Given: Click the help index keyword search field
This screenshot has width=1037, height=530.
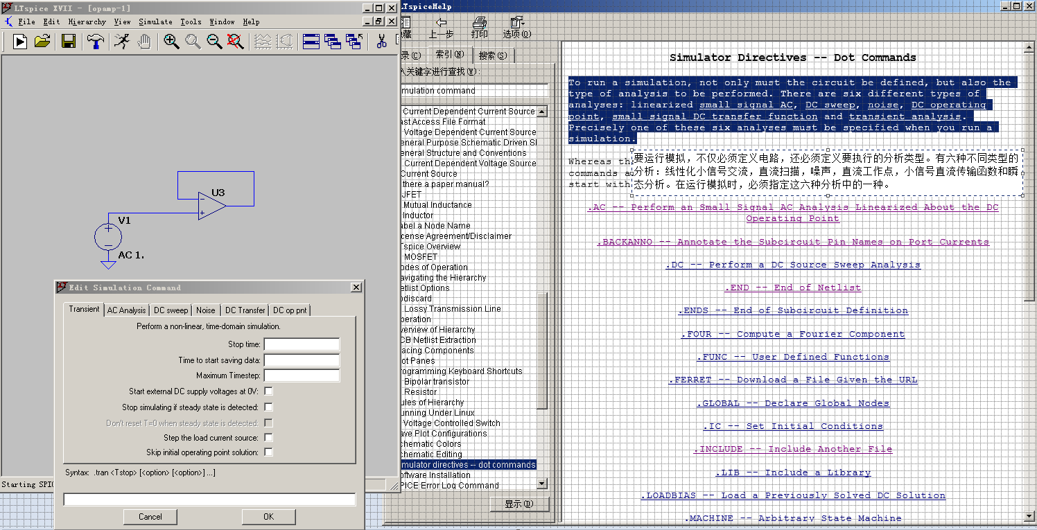Looking at the screenshot, I should point(475,91).
